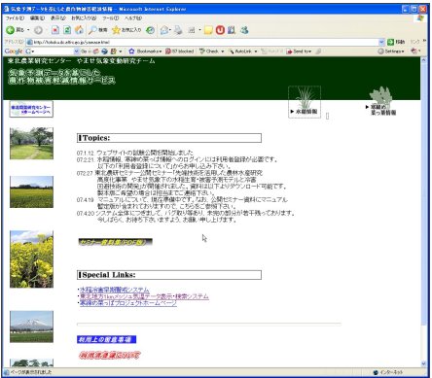
Task: Click the 移動 Go button
Action: coord(396,42)
